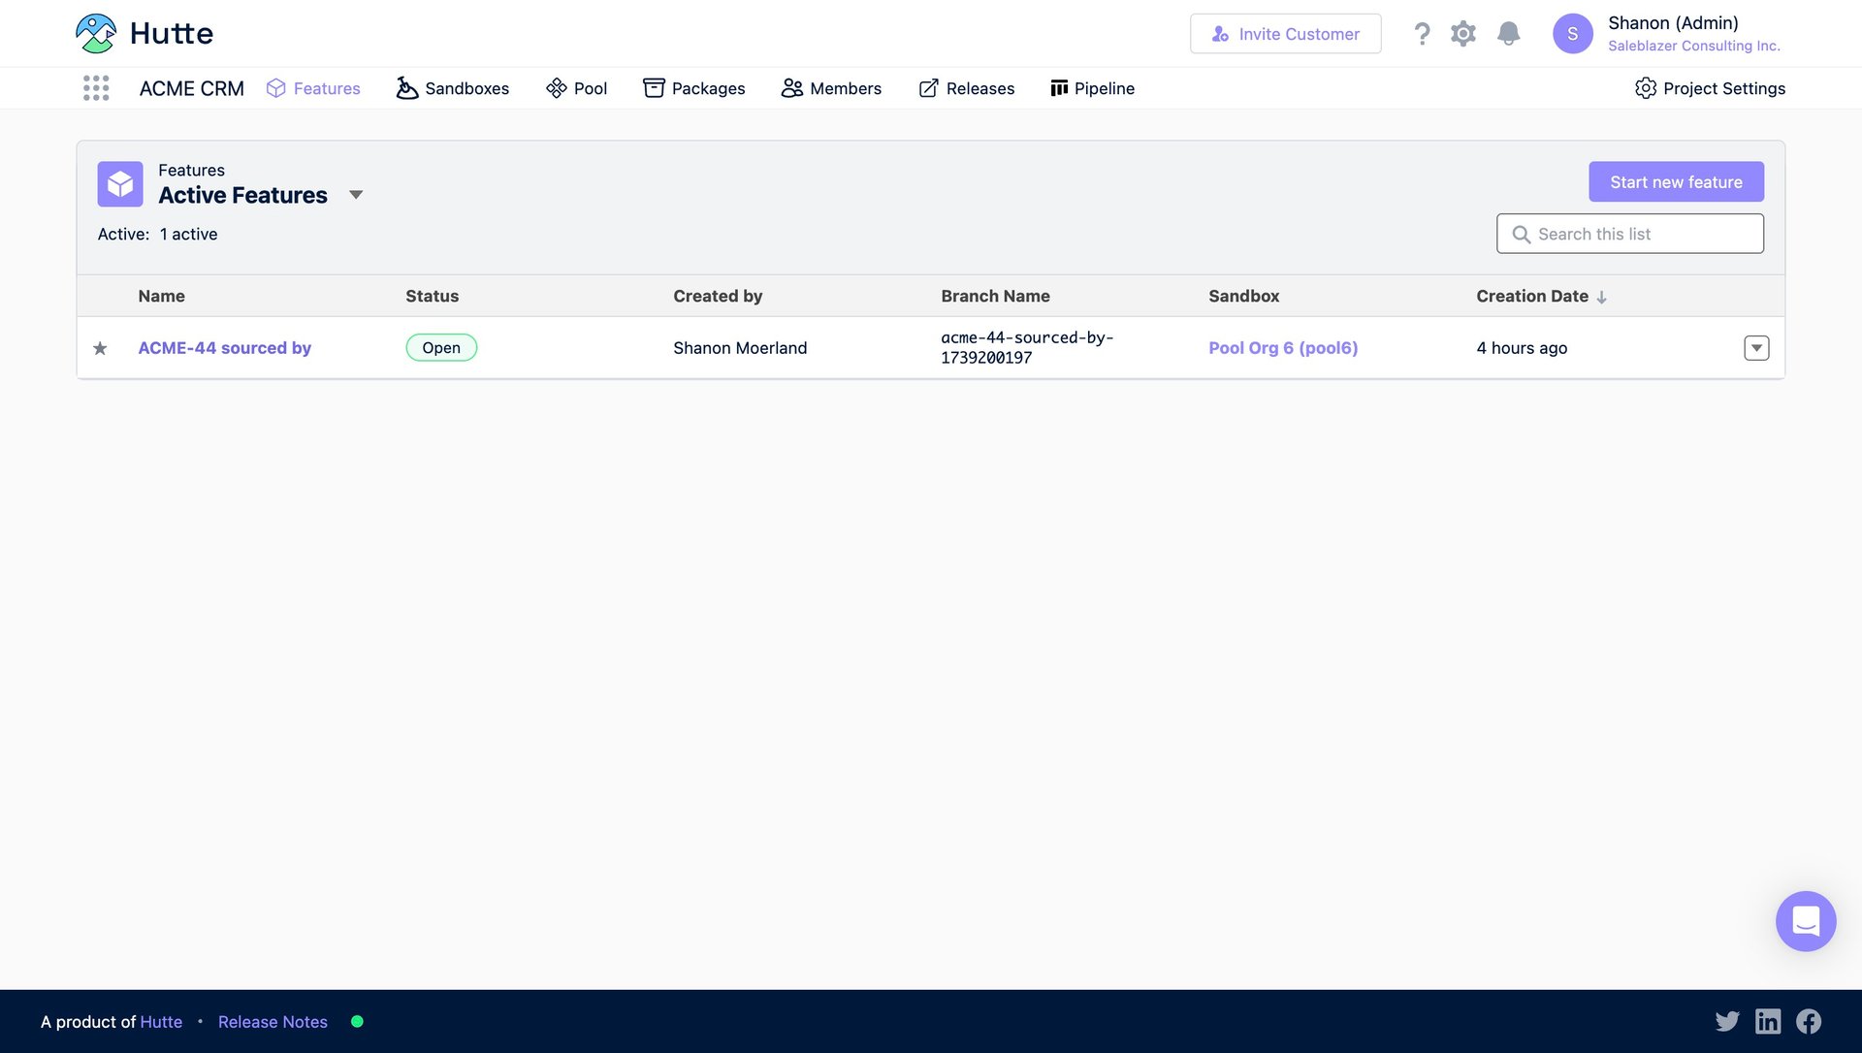Open the Pool Org 6 (pool6) link
This screenshot has height=1053, width=1862.
point(1282,348)
